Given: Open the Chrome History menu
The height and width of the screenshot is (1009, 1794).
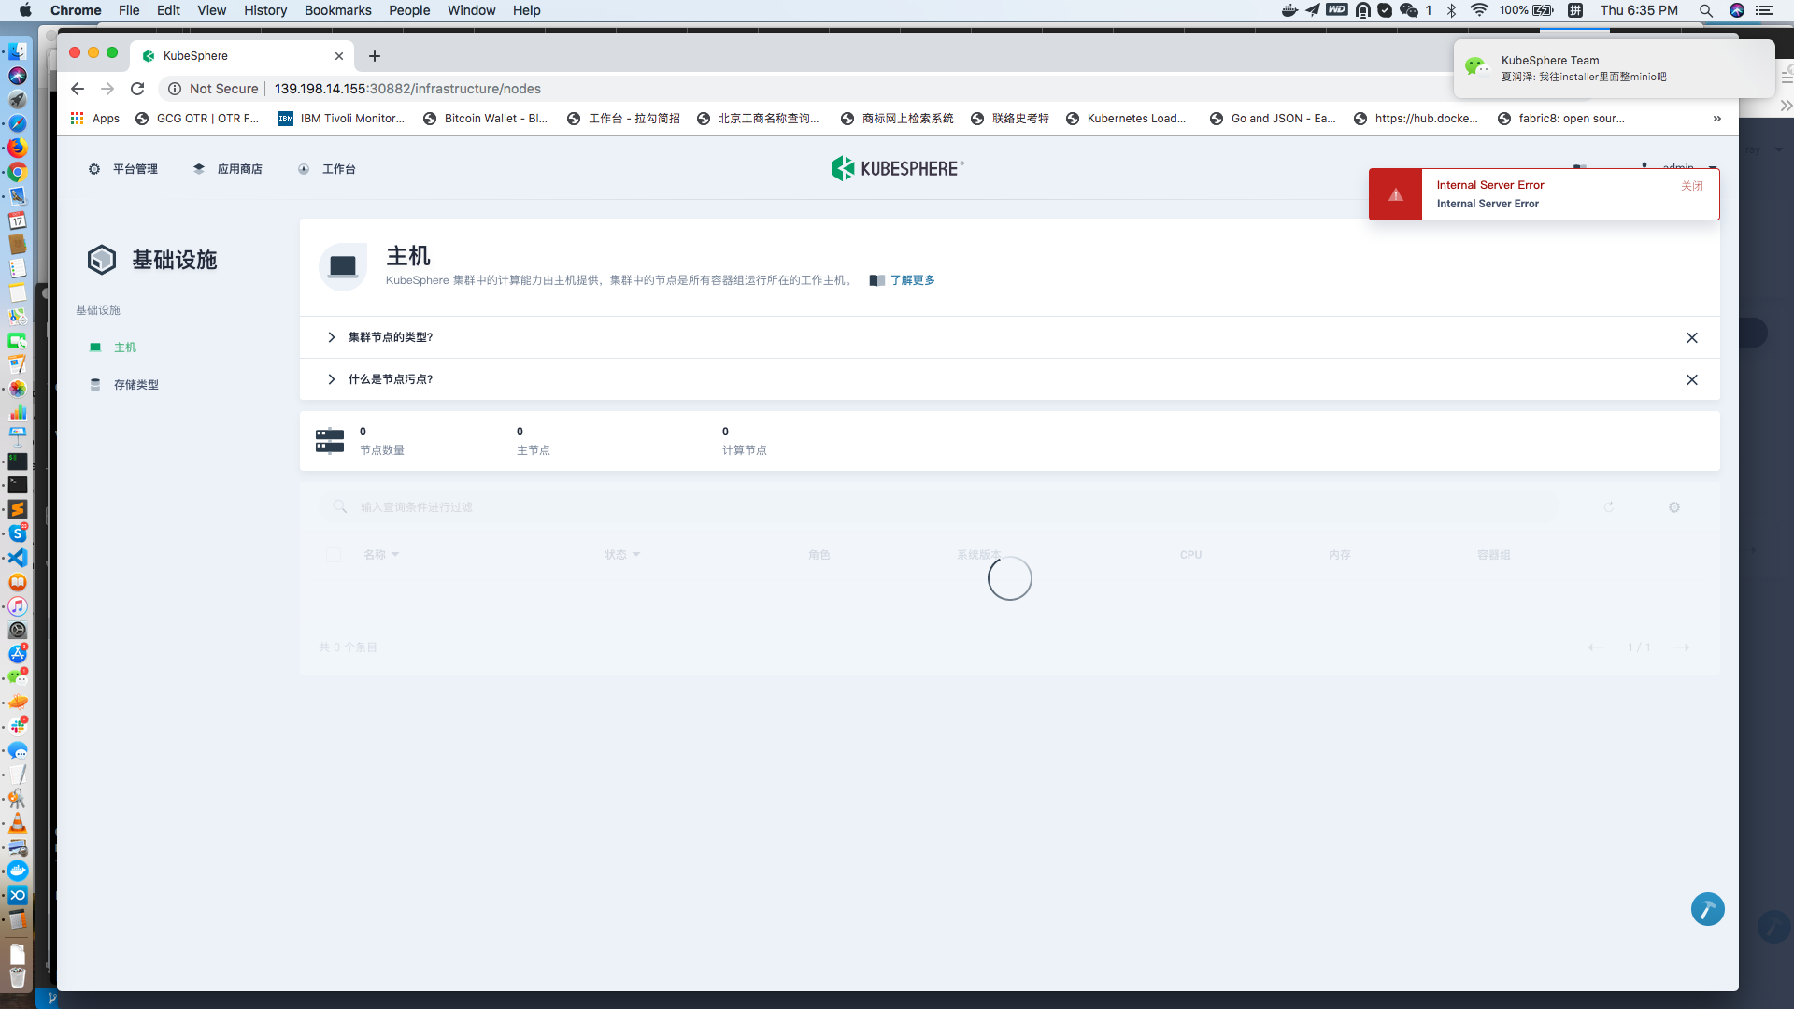Looking at the screenshot, I should pyautogui.click(x=265, y=10).
